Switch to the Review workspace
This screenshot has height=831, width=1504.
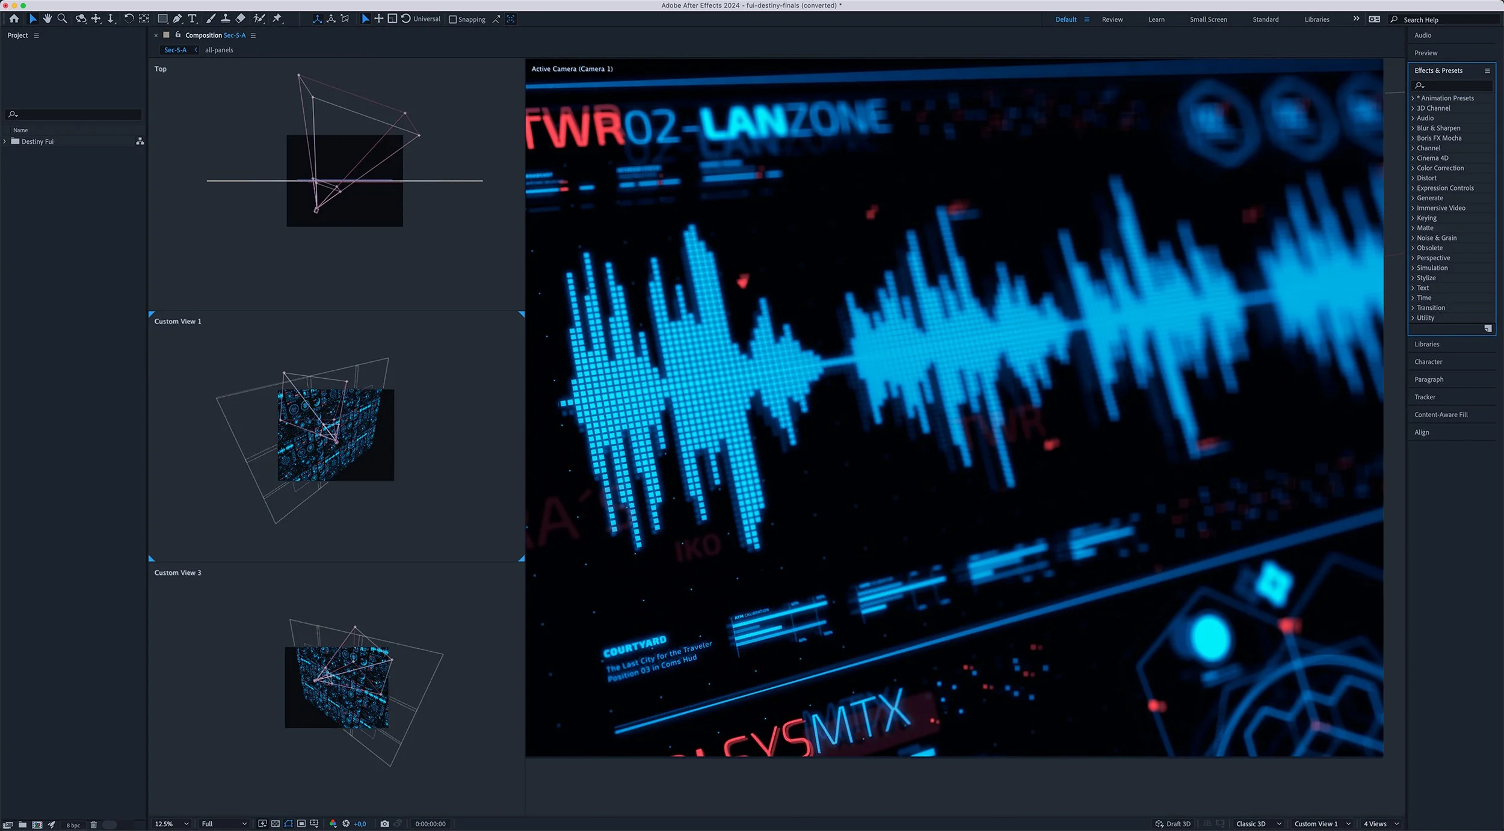tap(1112, 19)
